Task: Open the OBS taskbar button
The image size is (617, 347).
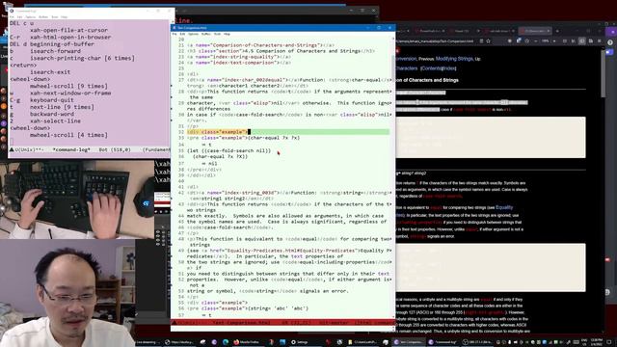Action: [x=477, y=342]
